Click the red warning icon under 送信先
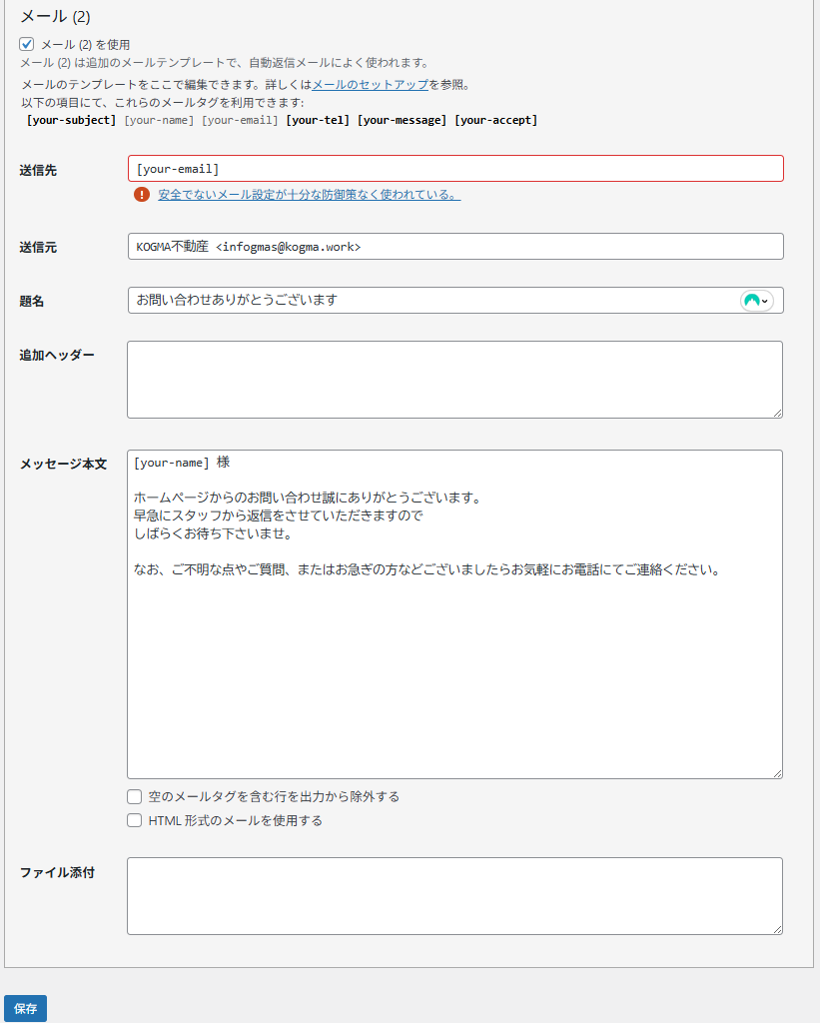This screenshot has width=820, height=1023. click(142, 195)
